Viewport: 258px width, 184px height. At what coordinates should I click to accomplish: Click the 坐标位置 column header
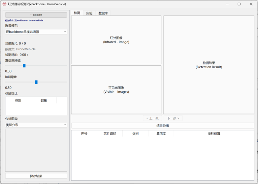pyautogui.click(x=214, y=133)
